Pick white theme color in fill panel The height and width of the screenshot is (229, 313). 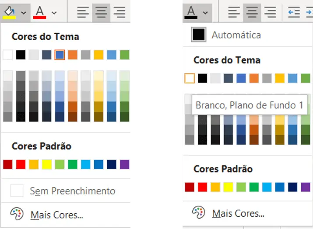8,55
